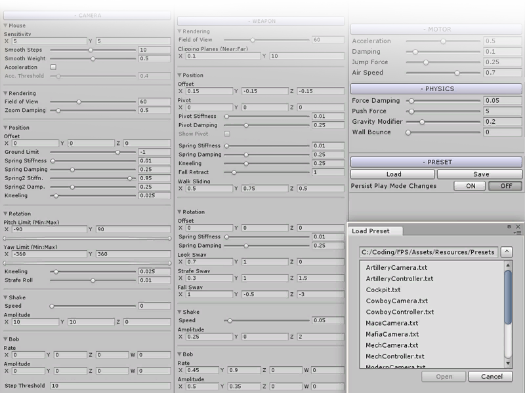Select CowboyController.txt in the preset list
The height and width of the screenshot is (393, 525).
(x=400, y=312)
